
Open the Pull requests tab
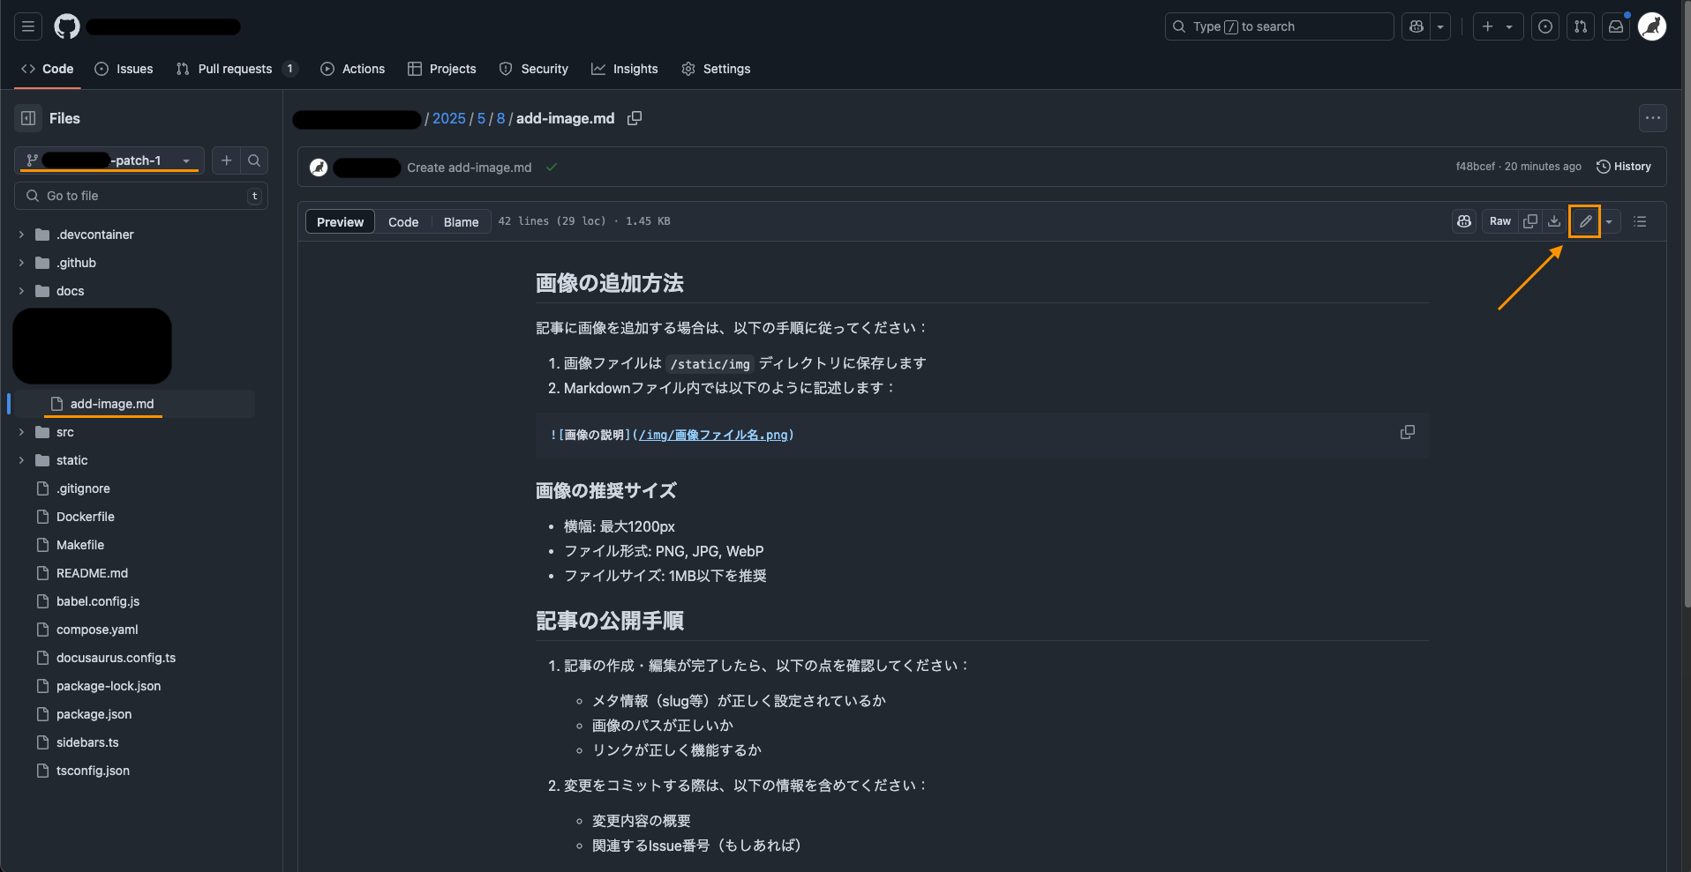coord(235,69)
